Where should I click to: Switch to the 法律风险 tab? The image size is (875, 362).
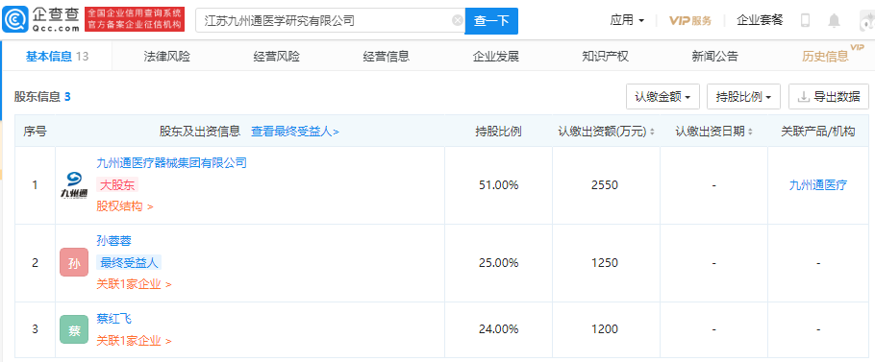click(x=167, y=57)
